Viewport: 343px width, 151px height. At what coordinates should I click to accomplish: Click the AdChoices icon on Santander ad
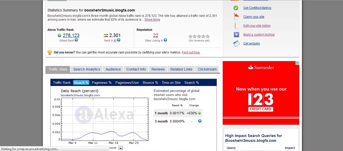[297, 63]
